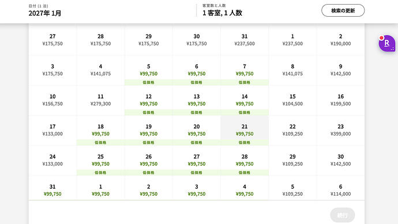Select December 31 priced ¥237,500
Image resolution: width=398 pixels, height=224 pixels.
click(245, 40)
